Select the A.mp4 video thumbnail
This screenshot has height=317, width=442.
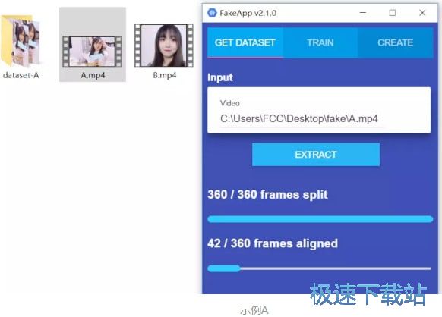93,52
